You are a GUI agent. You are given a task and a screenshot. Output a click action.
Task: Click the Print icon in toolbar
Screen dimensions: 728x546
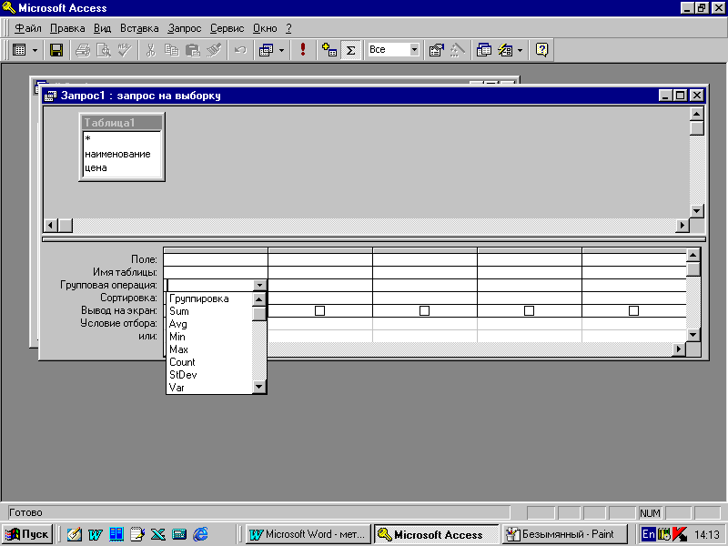83,50
